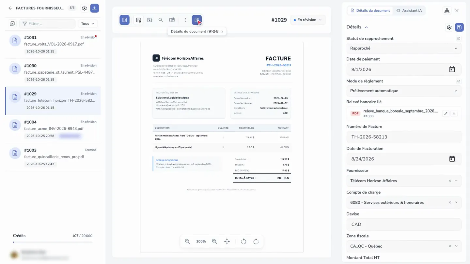Clear the Zone fiscale CA_QC Québec value
The image size is (470, 264).
pyautogui.click(x=450, y=246)
